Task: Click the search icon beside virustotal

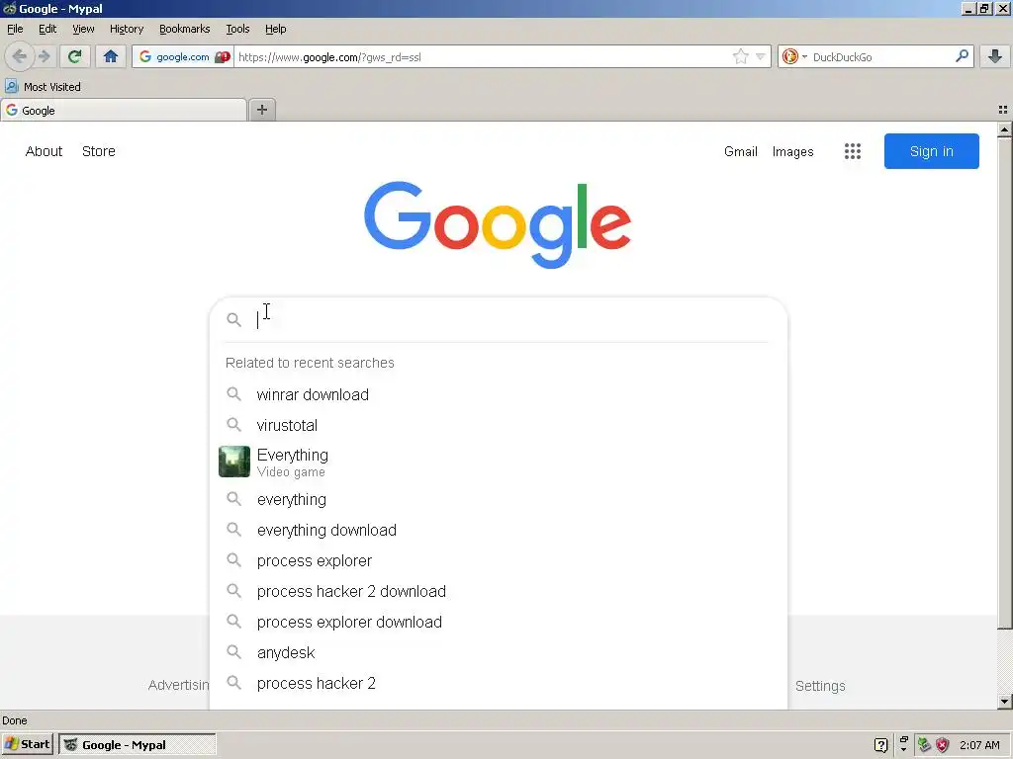Action: (233, 425)
